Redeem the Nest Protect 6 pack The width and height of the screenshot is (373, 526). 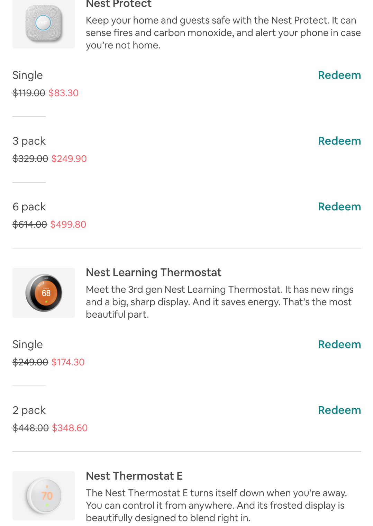(x=339, y=207)
